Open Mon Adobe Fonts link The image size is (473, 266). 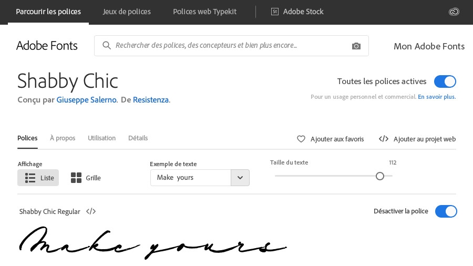click(429, 46)
